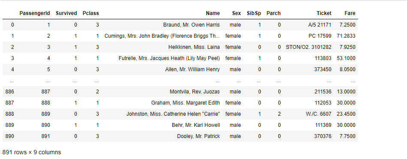Select the Name column header
Image resolution: width=407 pixels, height=159 pixels.
click(x=213, y=13)
